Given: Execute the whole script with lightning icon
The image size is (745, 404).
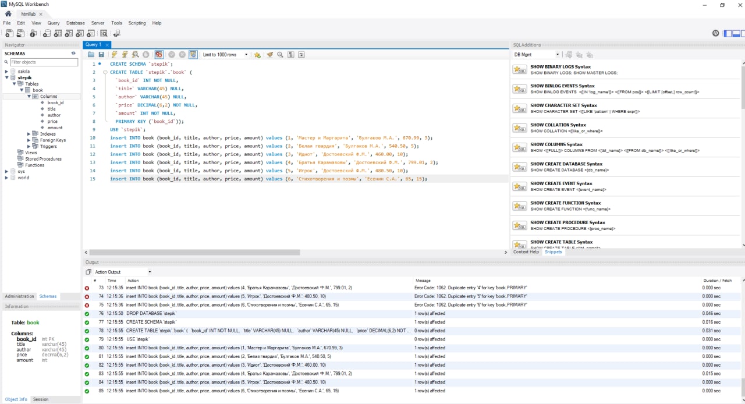Looking at the screenshot, I should click(115, 54).
